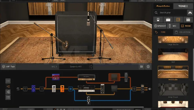This screenshot has height=110, width=194.
Task: Click the MIC 1 label
Action: coord(54,67)
